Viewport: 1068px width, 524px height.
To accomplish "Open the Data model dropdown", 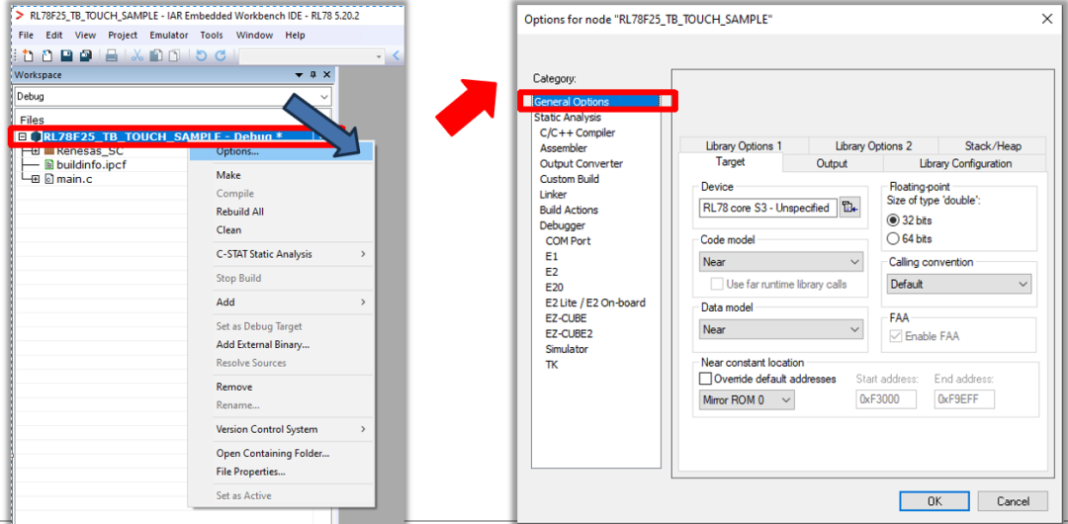I will 854,330.
